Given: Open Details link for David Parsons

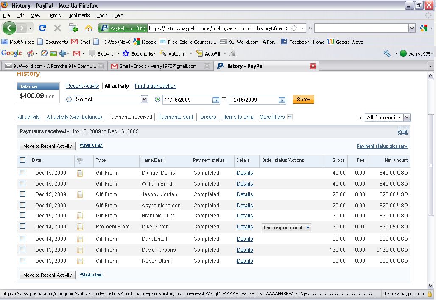Looking at the screenshot, I should click(245, 250).
